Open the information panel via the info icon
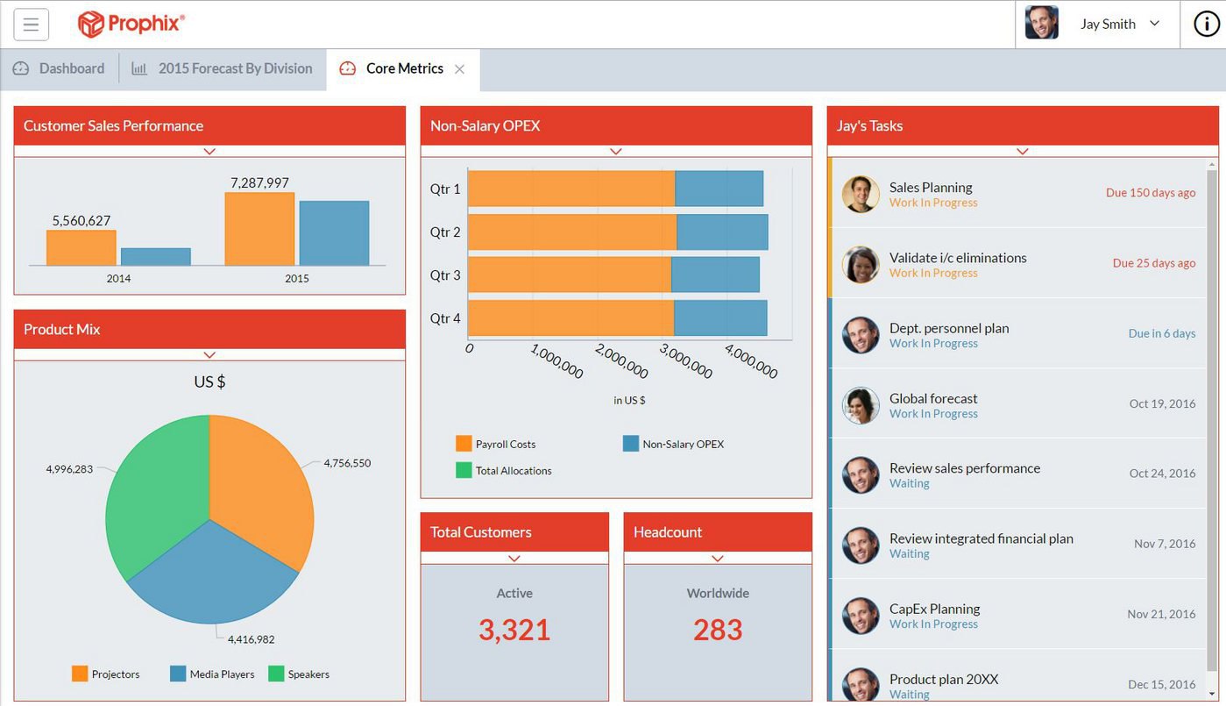Image resolution: width=1226 pixels, height=706 pixels. pos(1206,24)
